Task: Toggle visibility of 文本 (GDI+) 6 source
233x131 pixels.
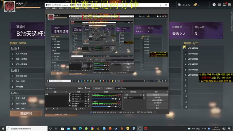Action: (85, 99)
